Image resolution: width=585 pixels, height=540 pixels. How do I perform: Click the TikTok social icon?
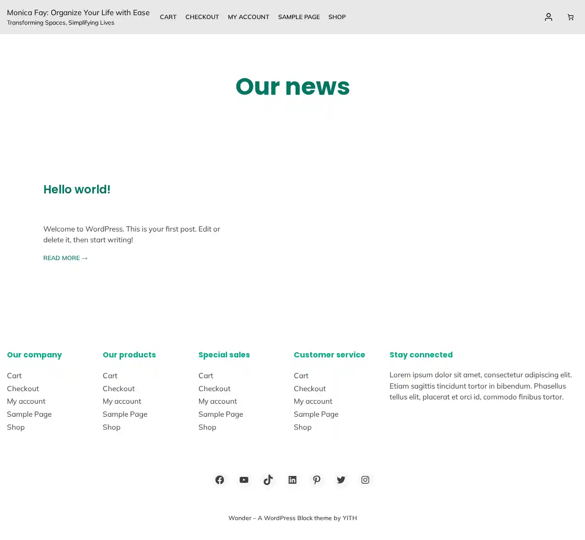tap(268, 480)
